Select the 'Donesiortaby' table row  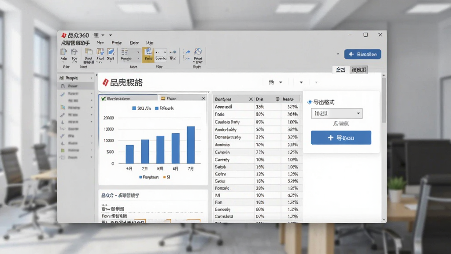(257, 137)
